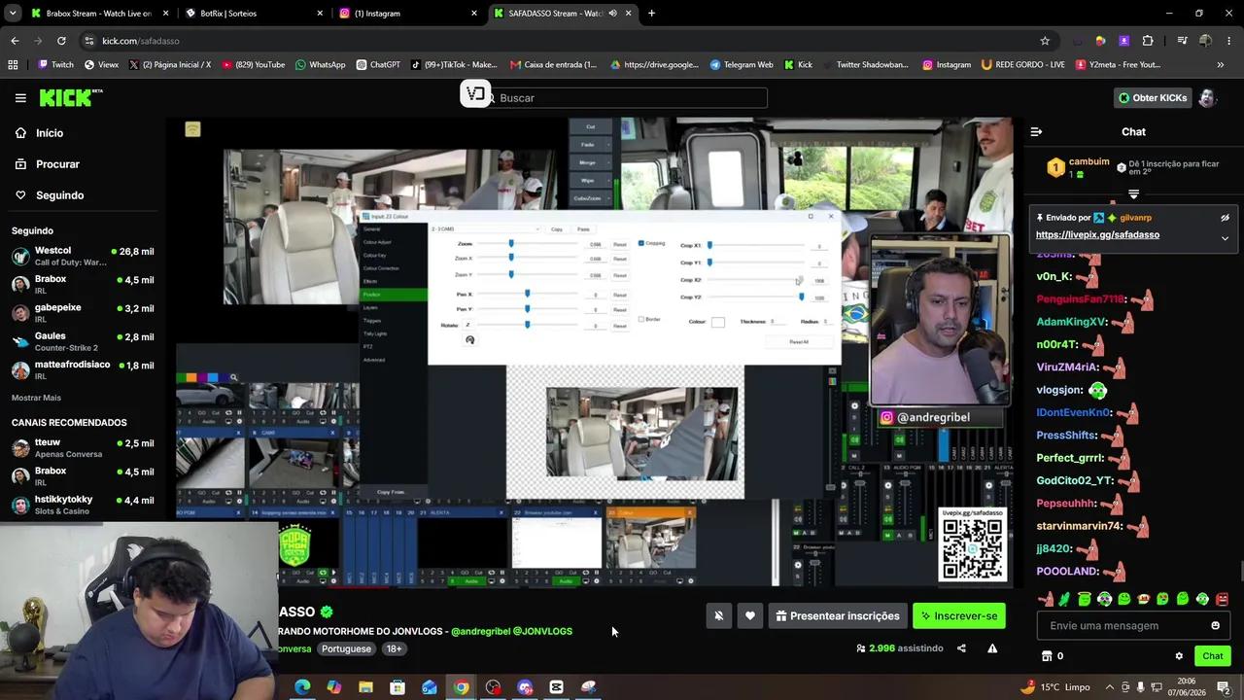
Task: Expand the subscription leaderboard arrow
Action: coord(1133,193)
